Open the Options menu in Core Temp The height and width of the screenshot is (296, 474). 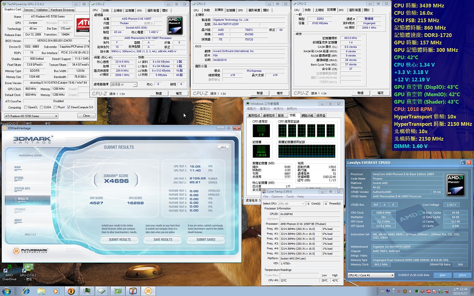[277, 197]
